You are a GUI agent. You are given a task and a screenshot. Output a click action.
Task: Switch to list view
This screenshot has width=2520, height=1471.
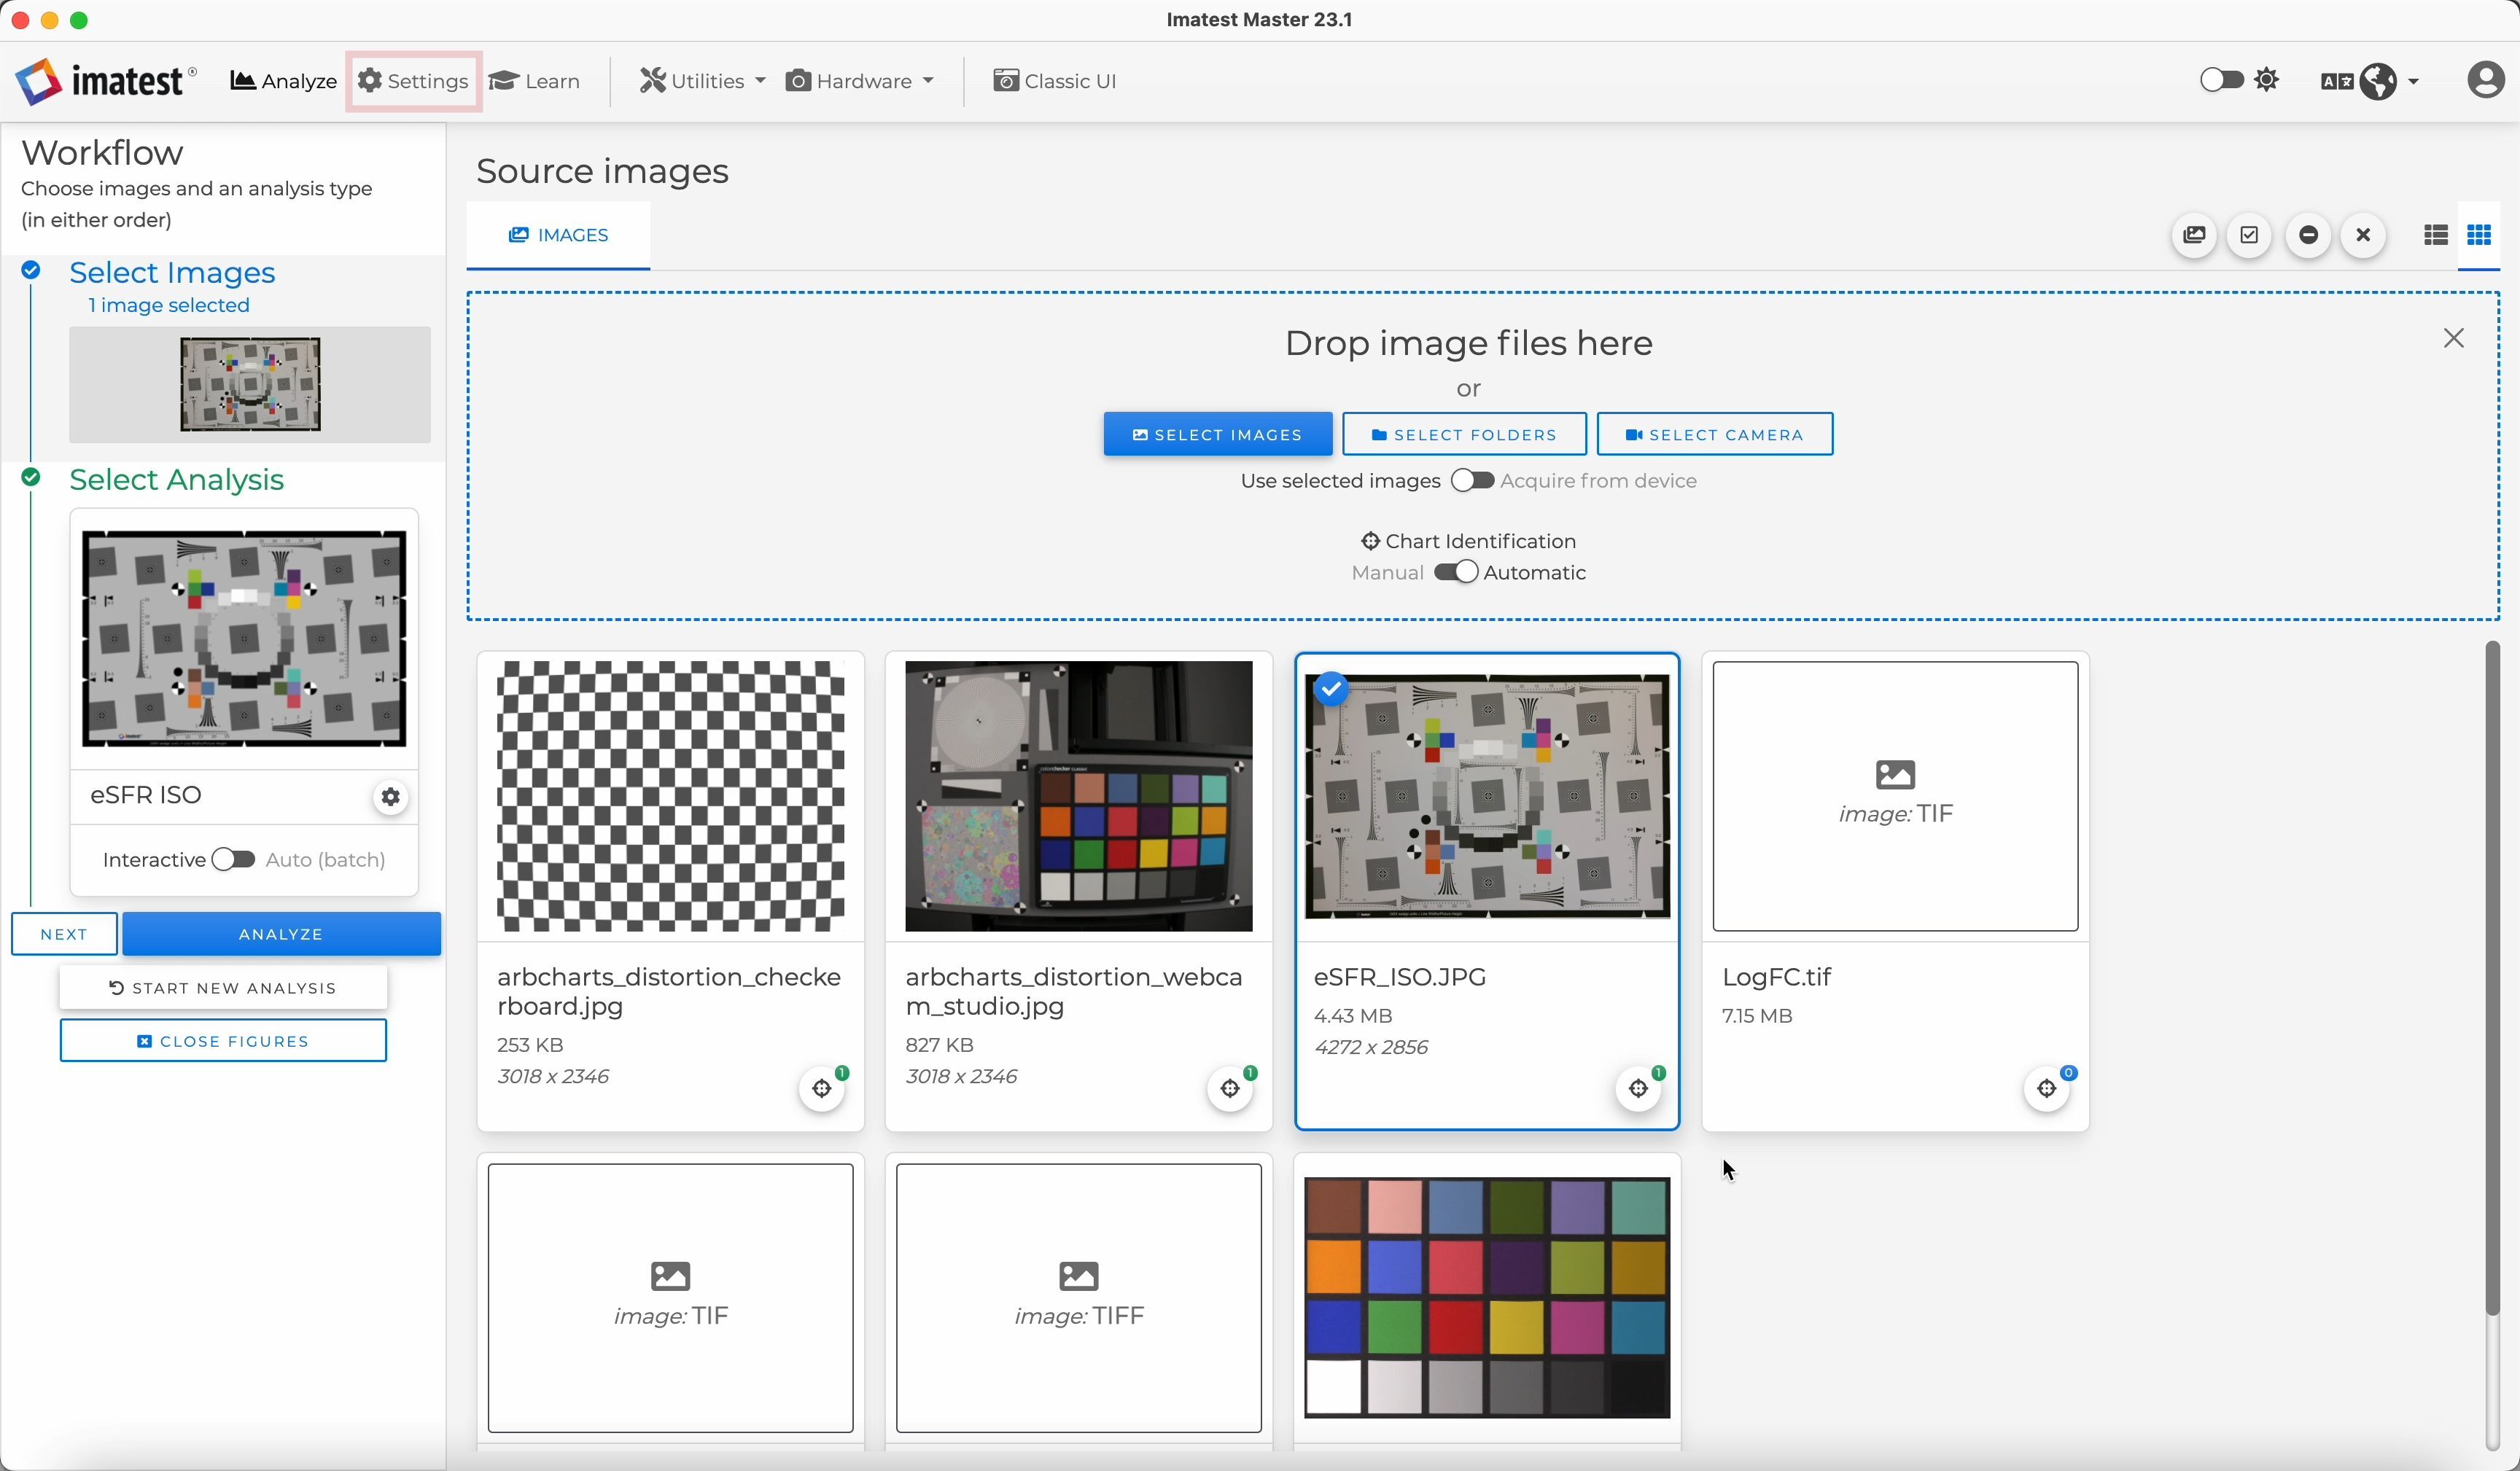pos(2436,235)
